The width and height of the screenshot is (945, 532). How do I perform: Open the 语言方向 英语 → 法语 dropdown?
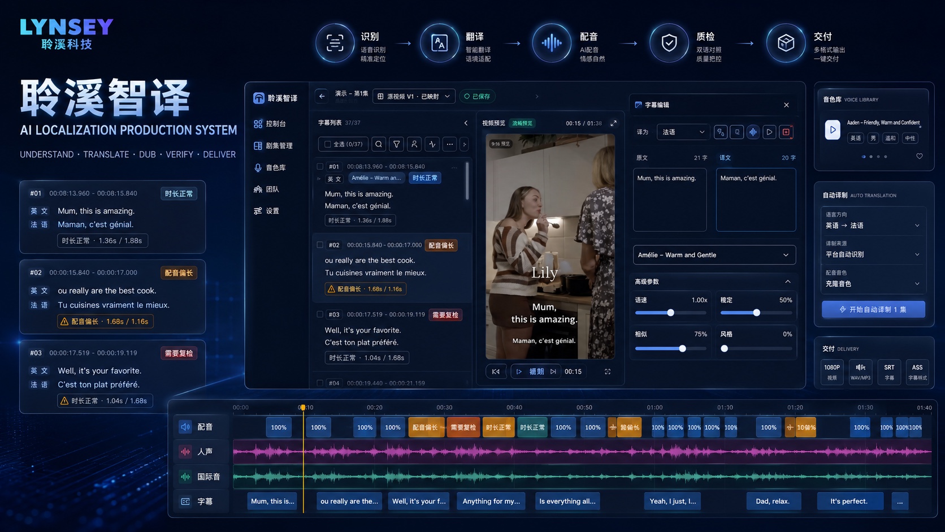point(873,220)
